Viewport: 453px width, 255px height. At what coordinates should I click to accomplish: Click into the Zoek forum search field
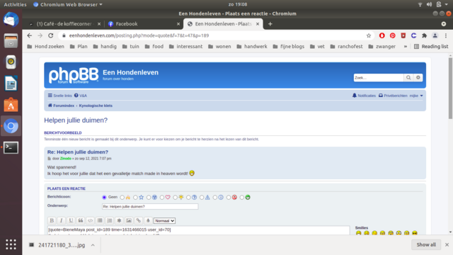click(x=379, y=77)
